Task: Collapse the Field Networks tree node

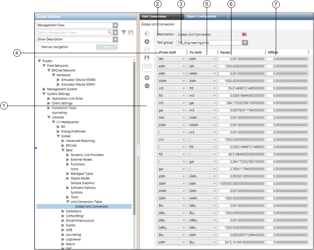Action: pyautogui.click(x=44, y=65)
